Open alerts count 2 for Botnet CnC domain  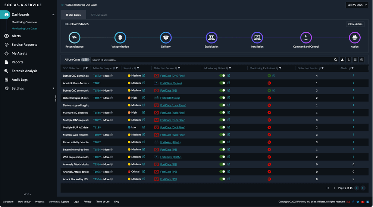click(x=353, y=76)
